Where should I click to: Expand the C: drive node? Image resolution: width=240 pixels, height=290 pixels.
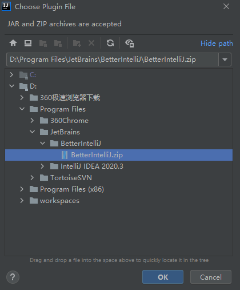[x=11, y=75]
